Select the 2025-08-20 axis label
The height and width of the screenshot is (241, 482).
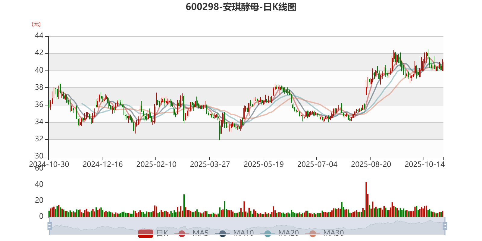371,164
